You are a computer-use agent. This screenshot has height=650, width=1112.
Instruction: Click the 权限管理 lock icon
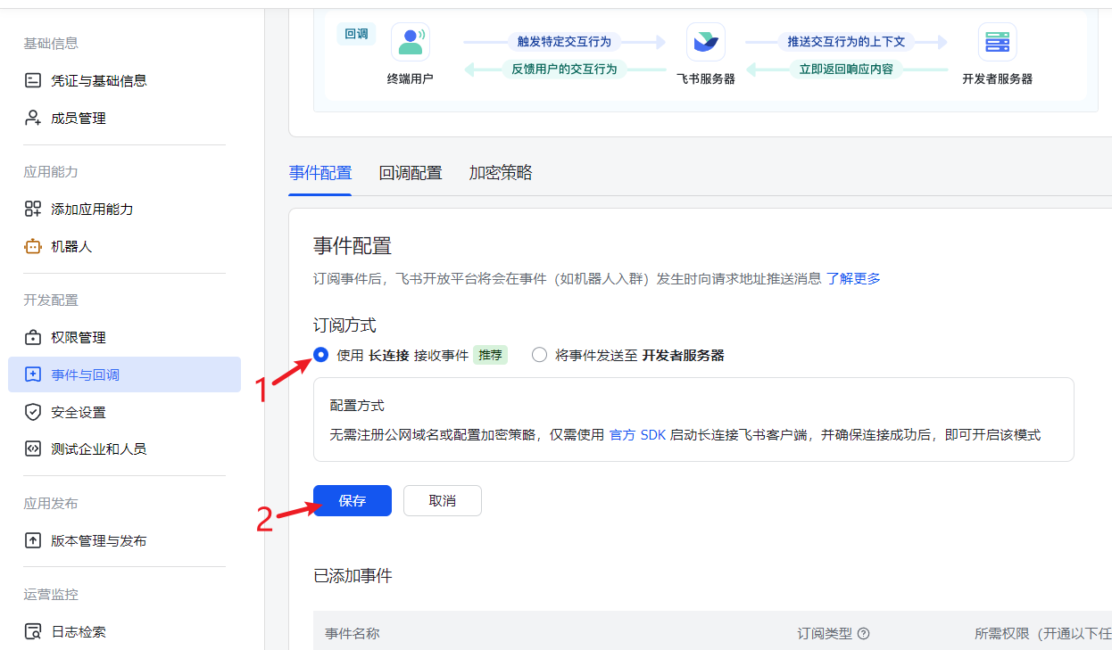pyautogui.click(x=33, y=338)
